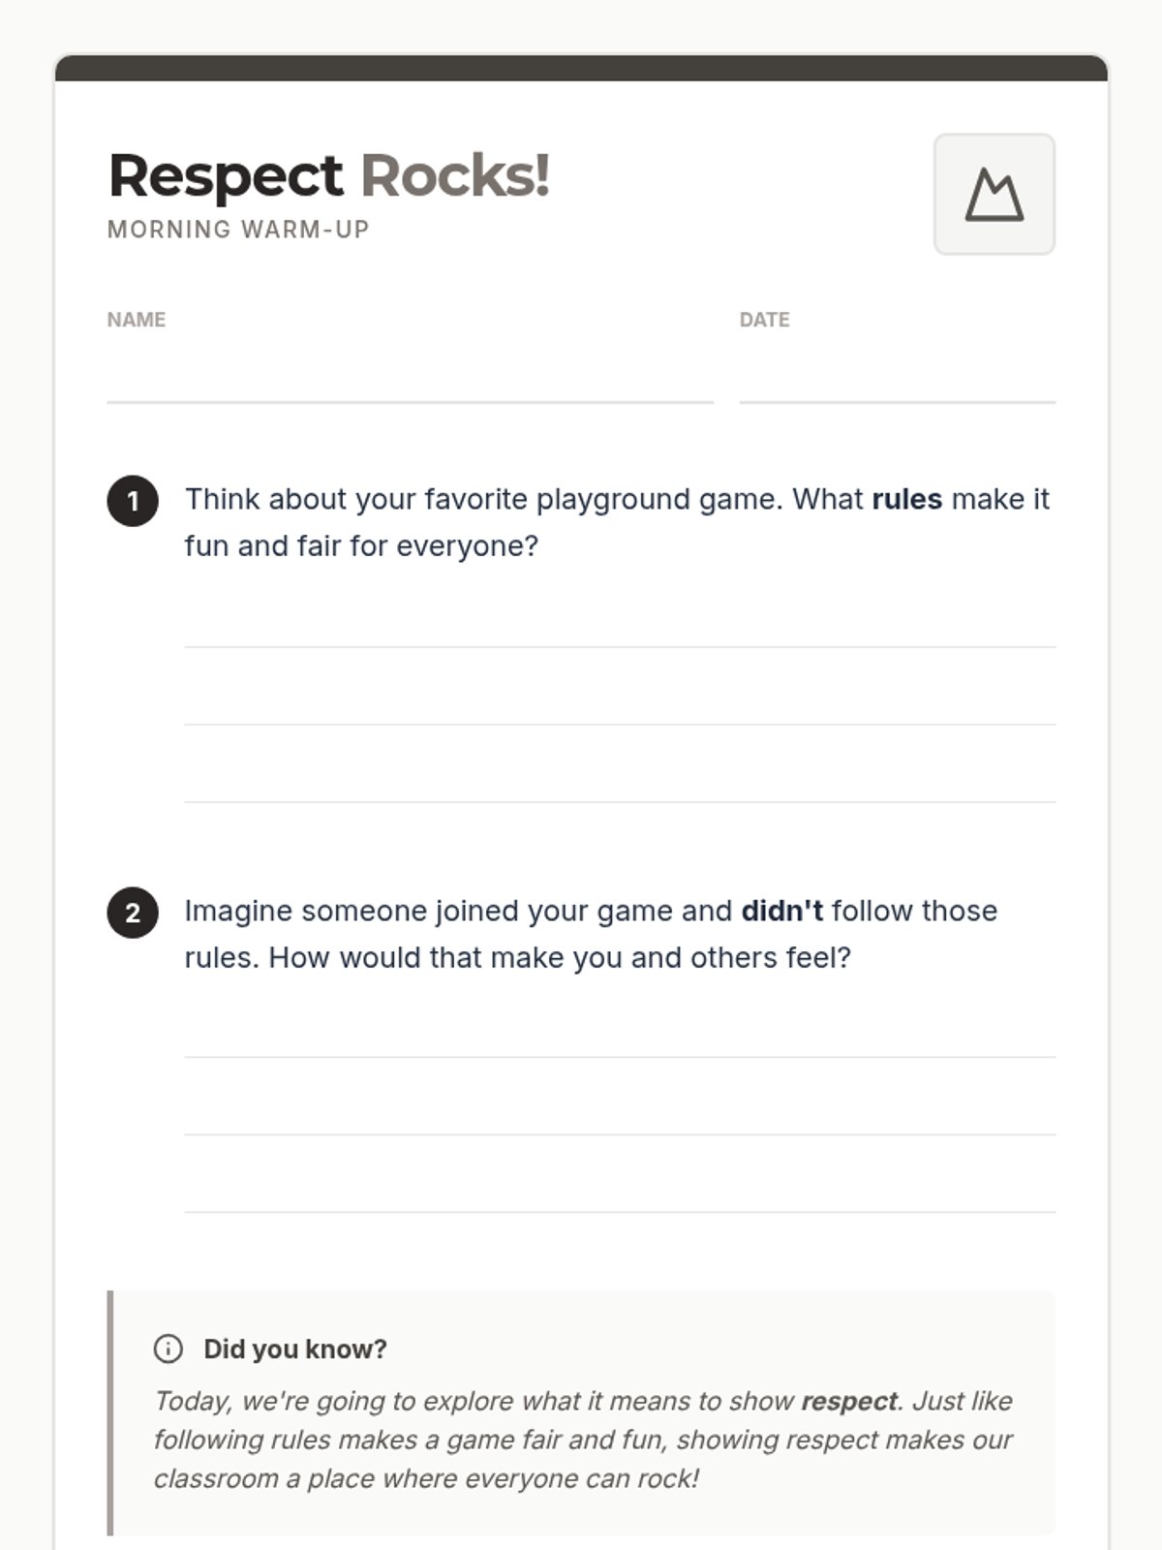Click the NAME field label
This screenshot has width=1162, height=1550.
137,320
